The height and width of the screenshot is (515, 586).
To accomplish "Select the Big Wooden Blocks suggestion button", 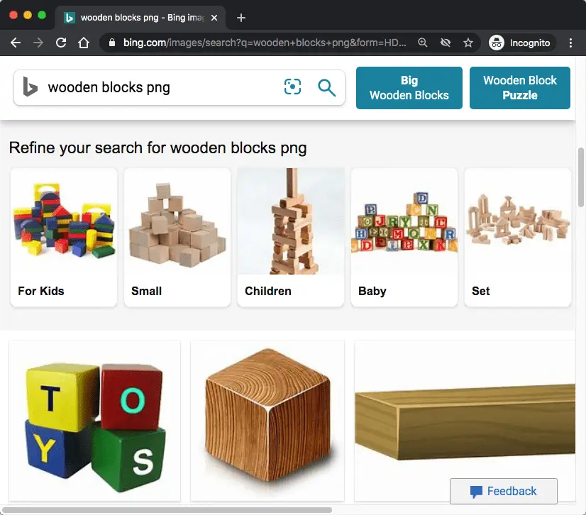I will 409,88.
